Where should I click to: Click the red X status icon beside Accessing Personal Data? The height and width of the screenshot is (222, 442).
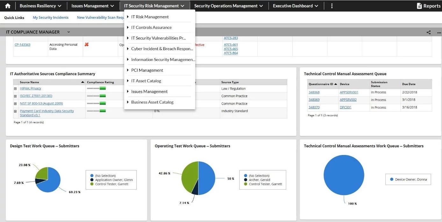(86, 45)
